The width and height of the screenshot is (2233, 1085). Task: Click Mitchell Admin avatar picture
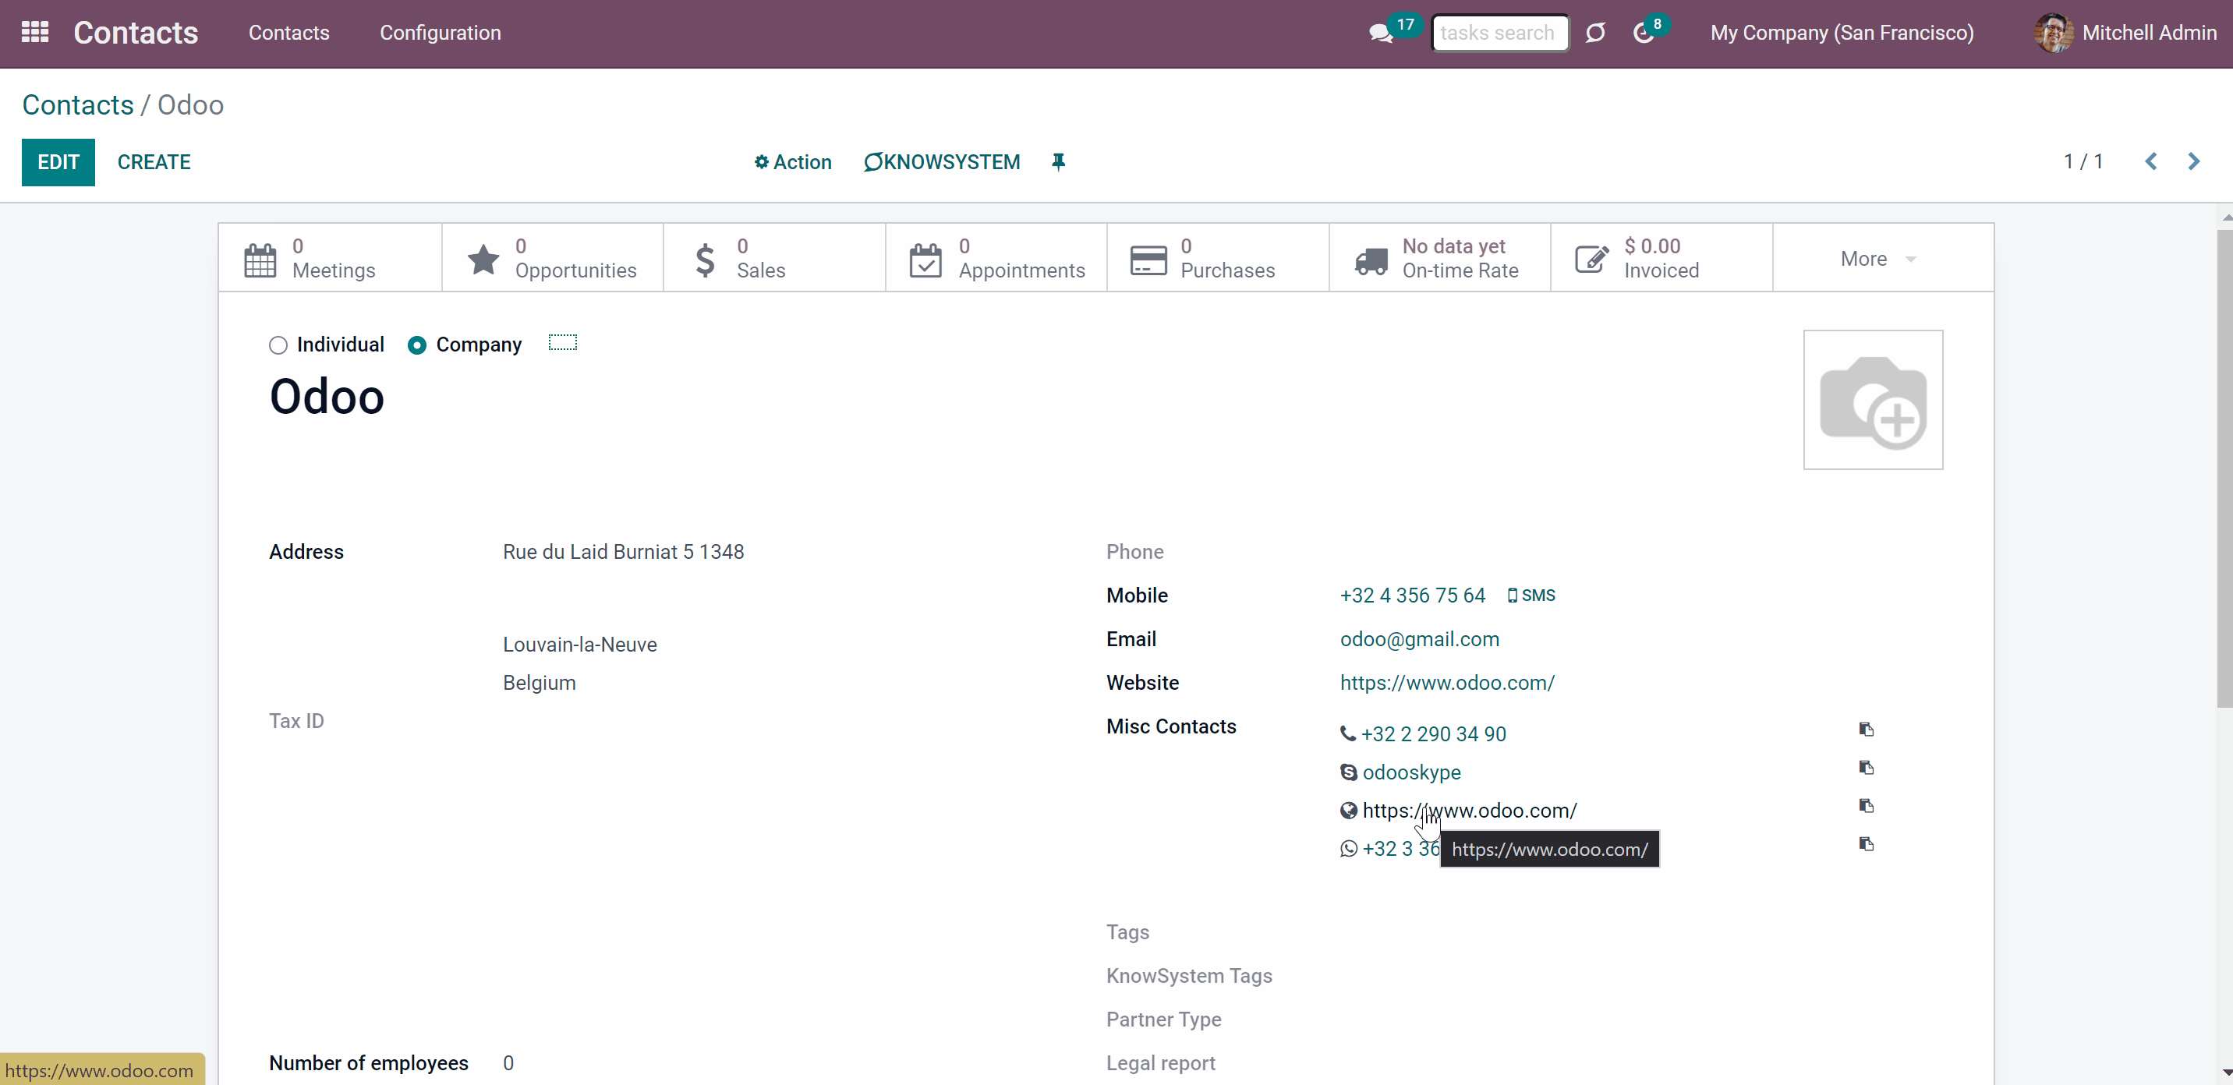(2054, 33)
